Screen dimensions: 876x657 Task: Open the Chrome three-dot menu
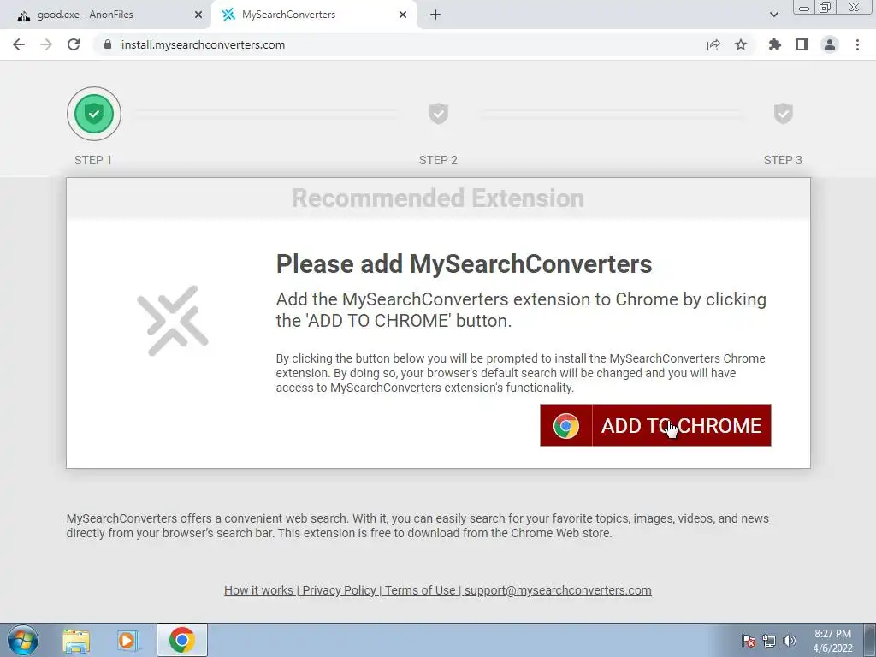point(857,44)
